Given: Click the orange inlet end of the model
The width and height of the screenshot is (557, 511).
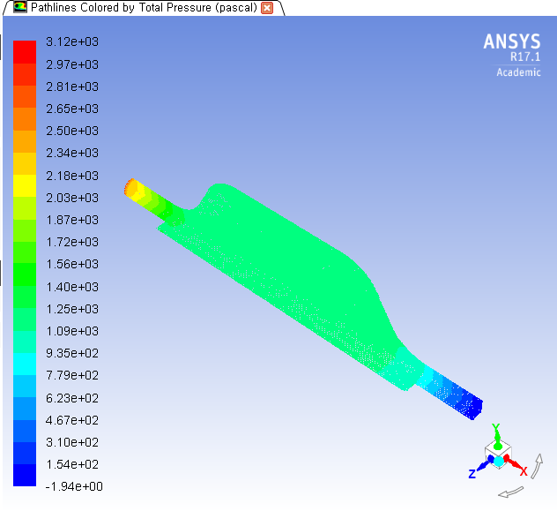Looking at the screenshot, I should pyautogui.click(x=130, y=189).
